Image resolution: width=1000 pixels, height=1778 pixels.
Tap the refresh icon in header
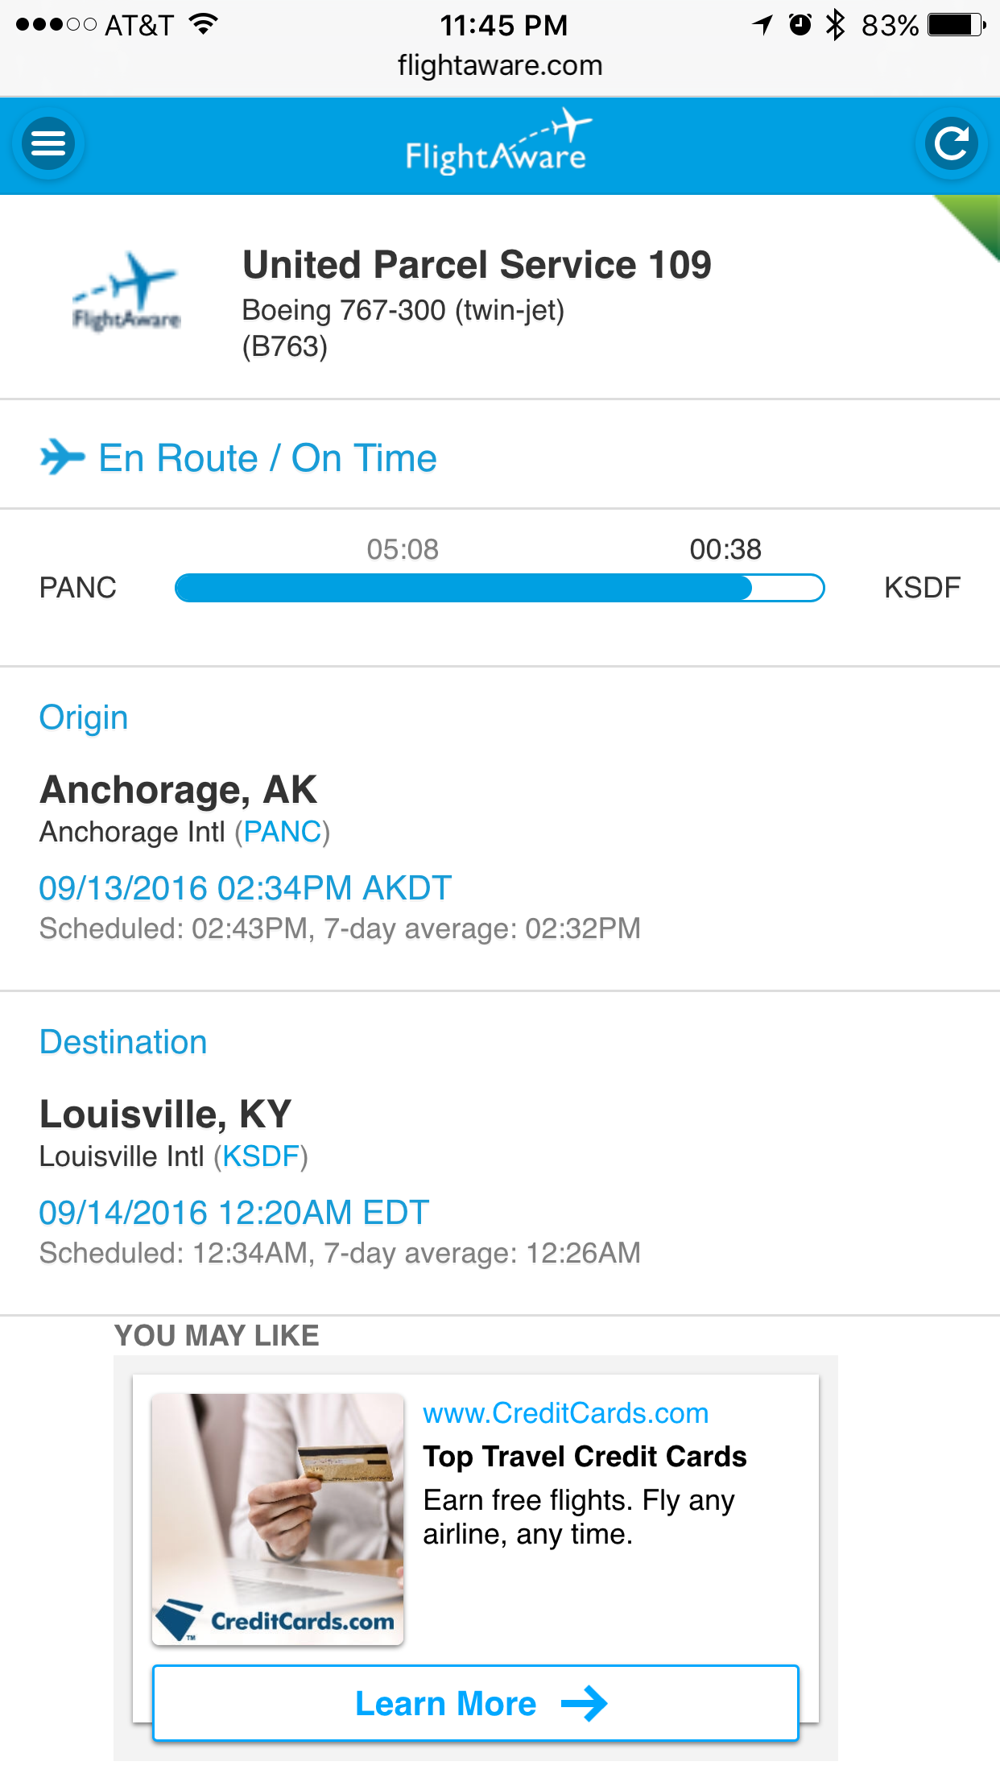(x=952, y=144)
